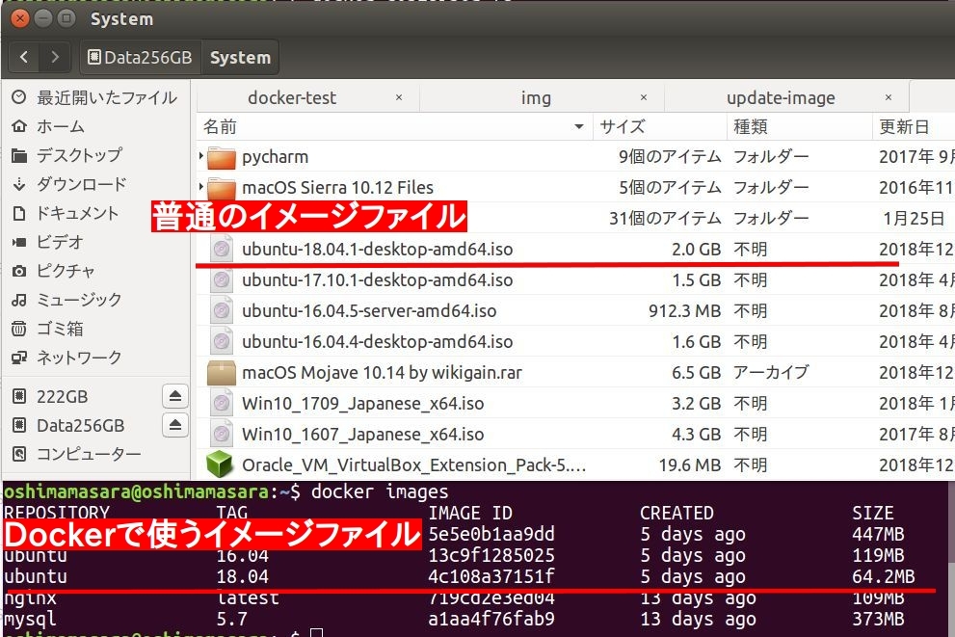
Task: Select the macOS Sierra 10.12 Files folder icon
Action: (221, 188)
